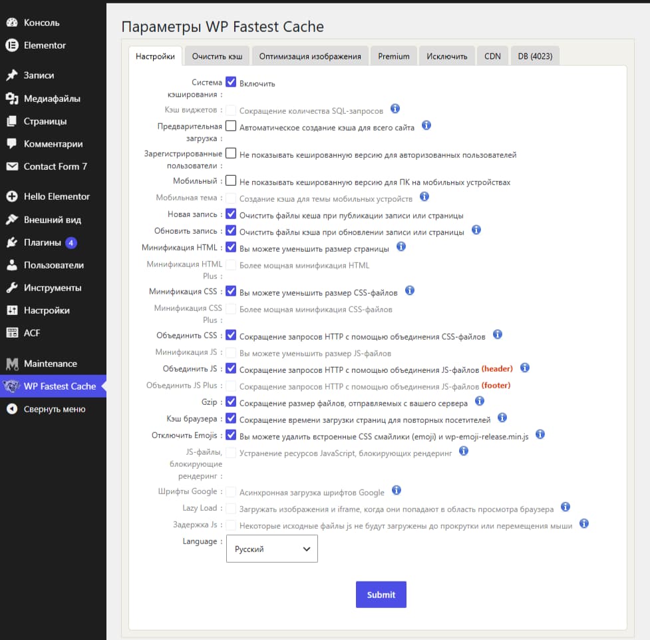Open the Language dropdown showing Русский

tap(272, 549)
